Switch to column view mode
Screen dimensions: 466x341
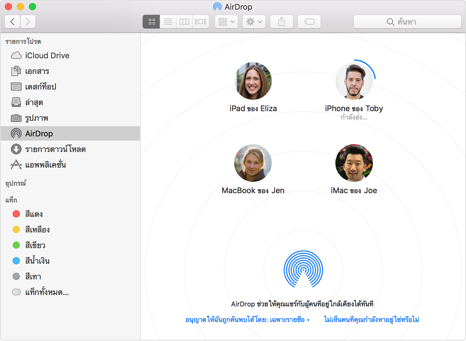click(185, 22)
